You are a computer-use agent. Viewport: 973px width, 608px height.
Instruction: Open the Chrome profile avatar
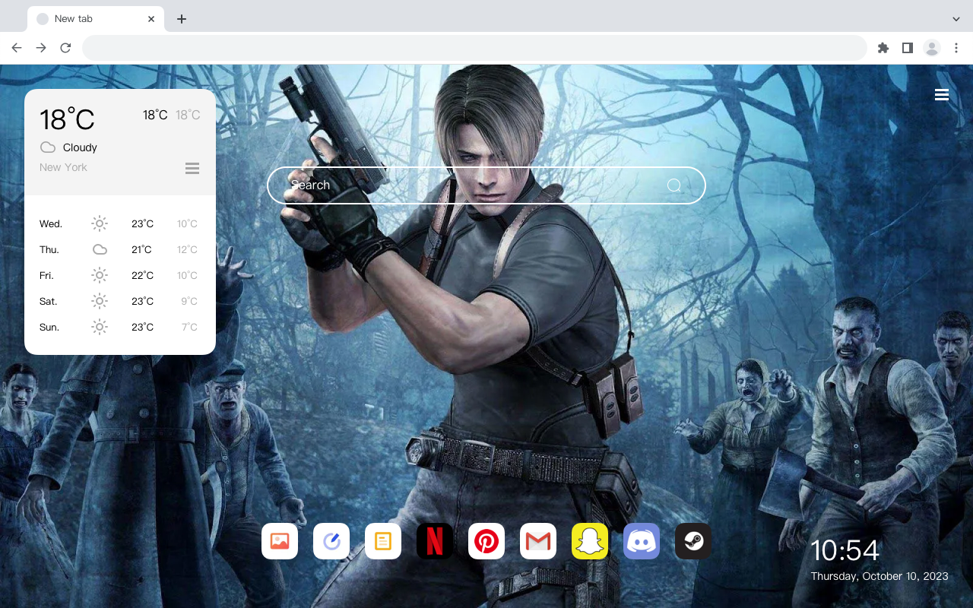point(932,48)
